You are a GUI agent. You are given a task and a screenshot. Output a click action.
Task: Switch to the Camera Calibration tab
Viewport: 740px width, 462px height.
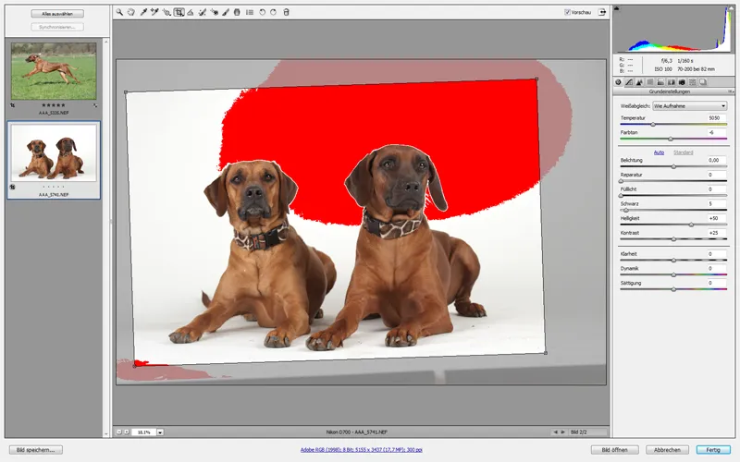pos(682,82)
